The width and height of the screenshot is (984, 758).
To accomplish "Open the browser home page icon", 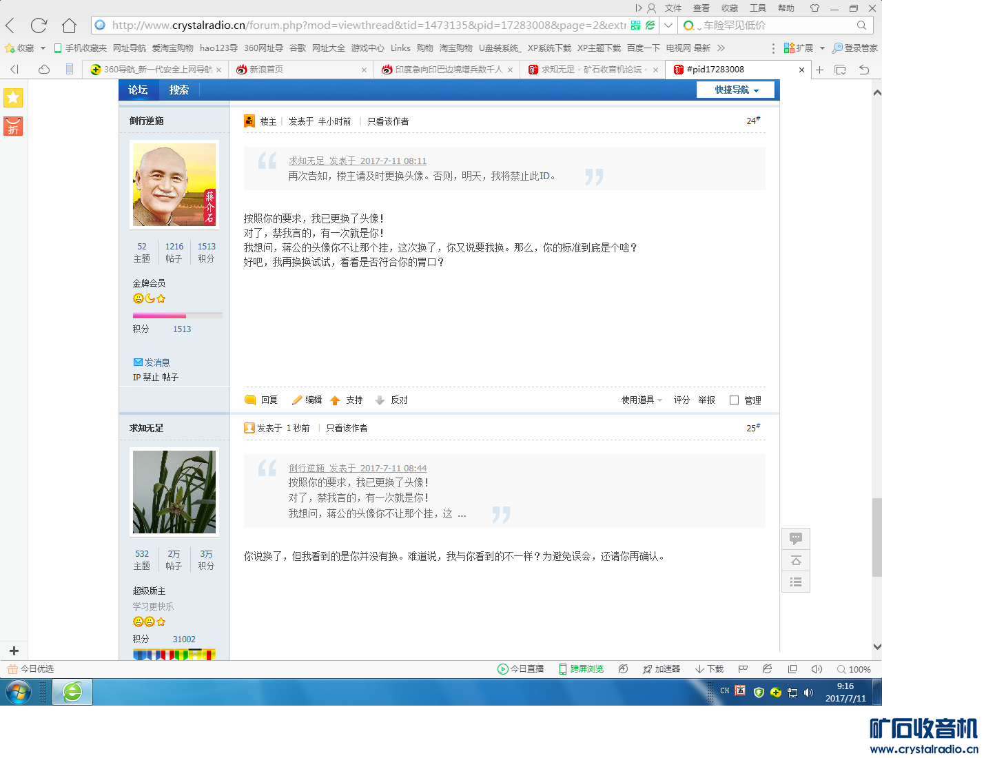I will click(69, 25).
